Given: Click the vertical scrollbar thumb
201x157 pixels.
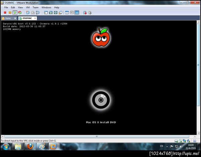Looking at the screenshot, I should coord(198,65).
